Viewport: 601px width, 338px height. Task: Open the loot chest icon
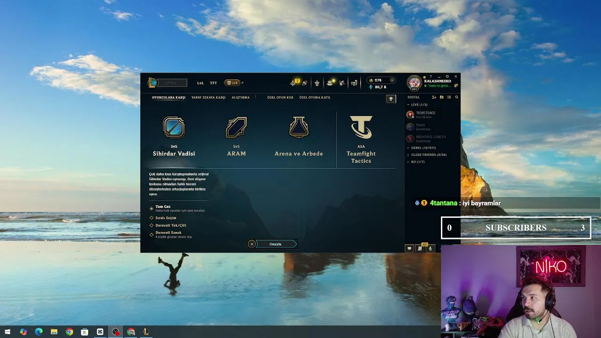coord(330,83)
